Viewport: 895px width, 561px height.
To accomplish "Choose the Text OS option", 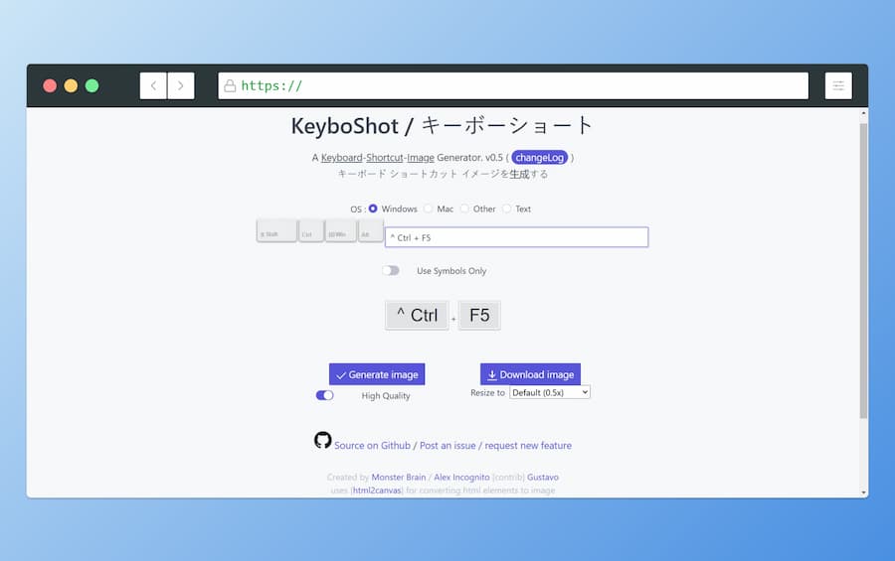I will [506, 209].
